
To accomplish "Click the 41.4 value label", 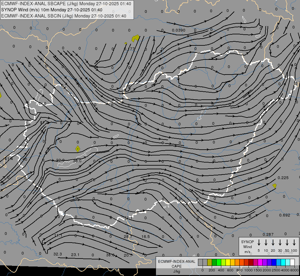I will tap(9, 159).
